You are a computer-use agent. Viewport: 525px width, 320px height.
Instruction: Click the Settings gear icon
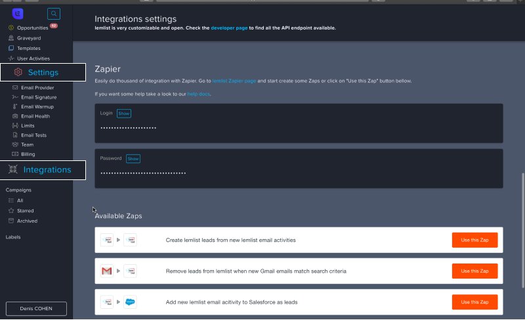18,72
